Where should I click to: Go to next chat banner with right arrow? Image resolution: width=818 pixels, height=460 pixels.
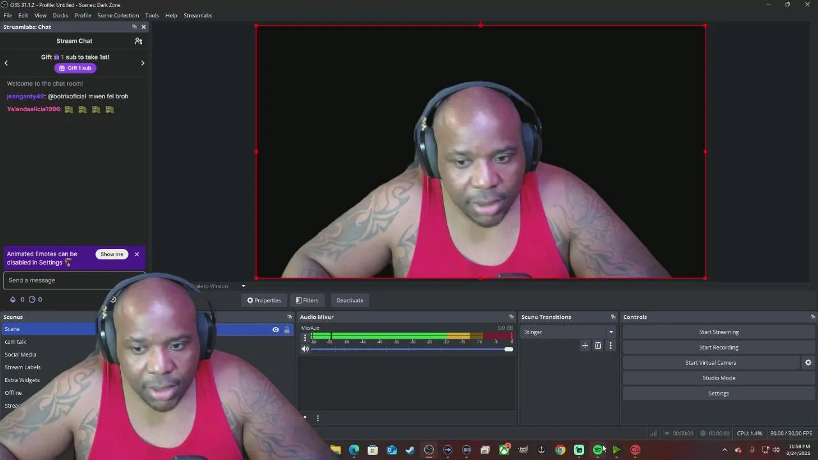click(143, 63)
